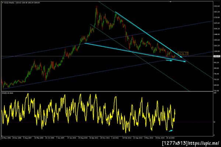Click the RSI 32 level label
The image size is (221, 147).
[x=214, y=122]
